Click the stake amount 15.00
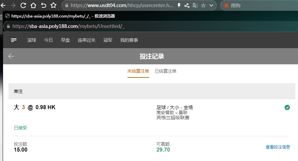The image size is (298, 161). (21, 150)
